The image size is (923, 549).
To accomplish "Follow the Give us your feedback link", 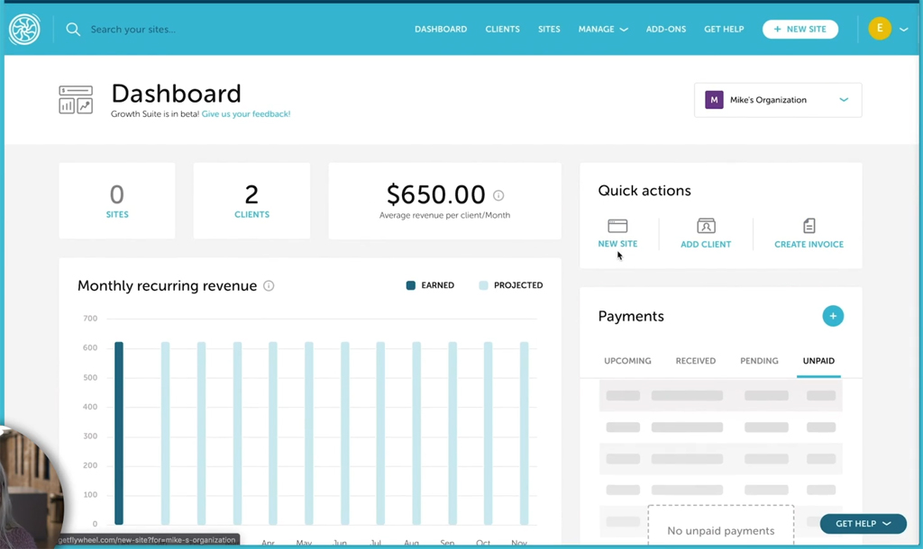I will (x=246, y=114).
